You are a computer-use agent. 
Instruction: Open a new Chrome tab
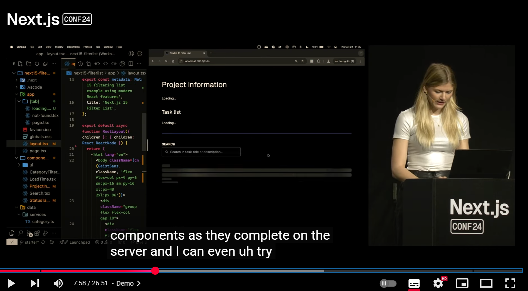[211, 53]
